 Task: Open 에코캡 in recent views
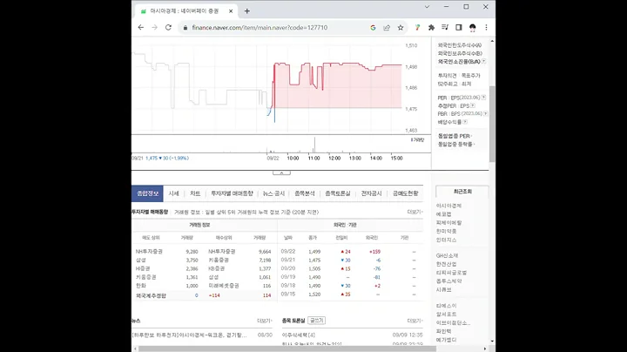point(443,214)
